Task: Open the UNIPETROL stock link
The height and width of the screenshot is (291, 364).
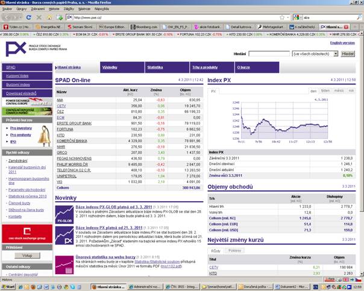Action: [x=67, y=176]
